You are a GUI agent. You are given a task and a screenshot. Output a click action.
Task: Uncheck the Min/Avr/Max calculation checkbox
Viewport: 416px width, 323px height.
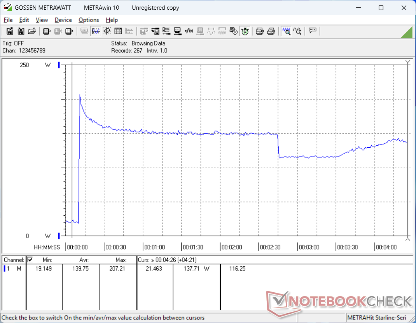30,260
